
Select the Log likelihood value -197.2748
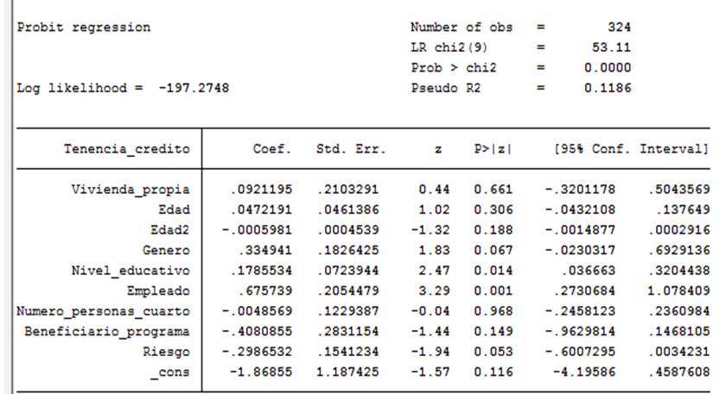tap(194, 87)
